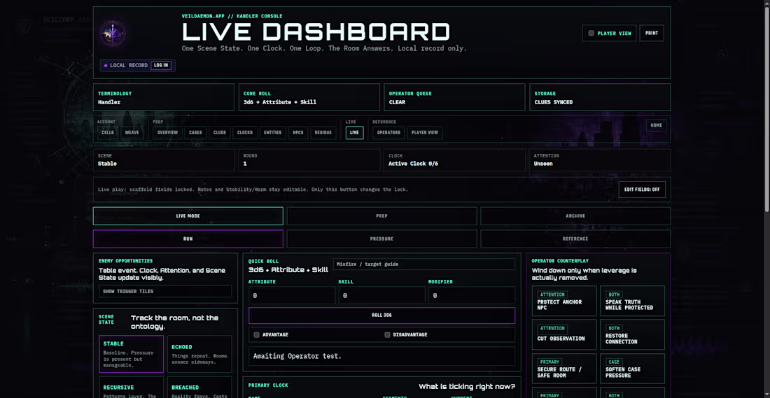Click the Roll 3D6 button
This screenshot has width=770, height=398.
coord(381,315)
